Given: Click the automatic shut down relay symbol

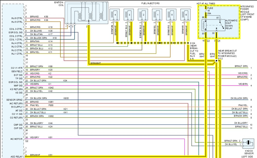Looking at the screenshot, I should 214,25.
